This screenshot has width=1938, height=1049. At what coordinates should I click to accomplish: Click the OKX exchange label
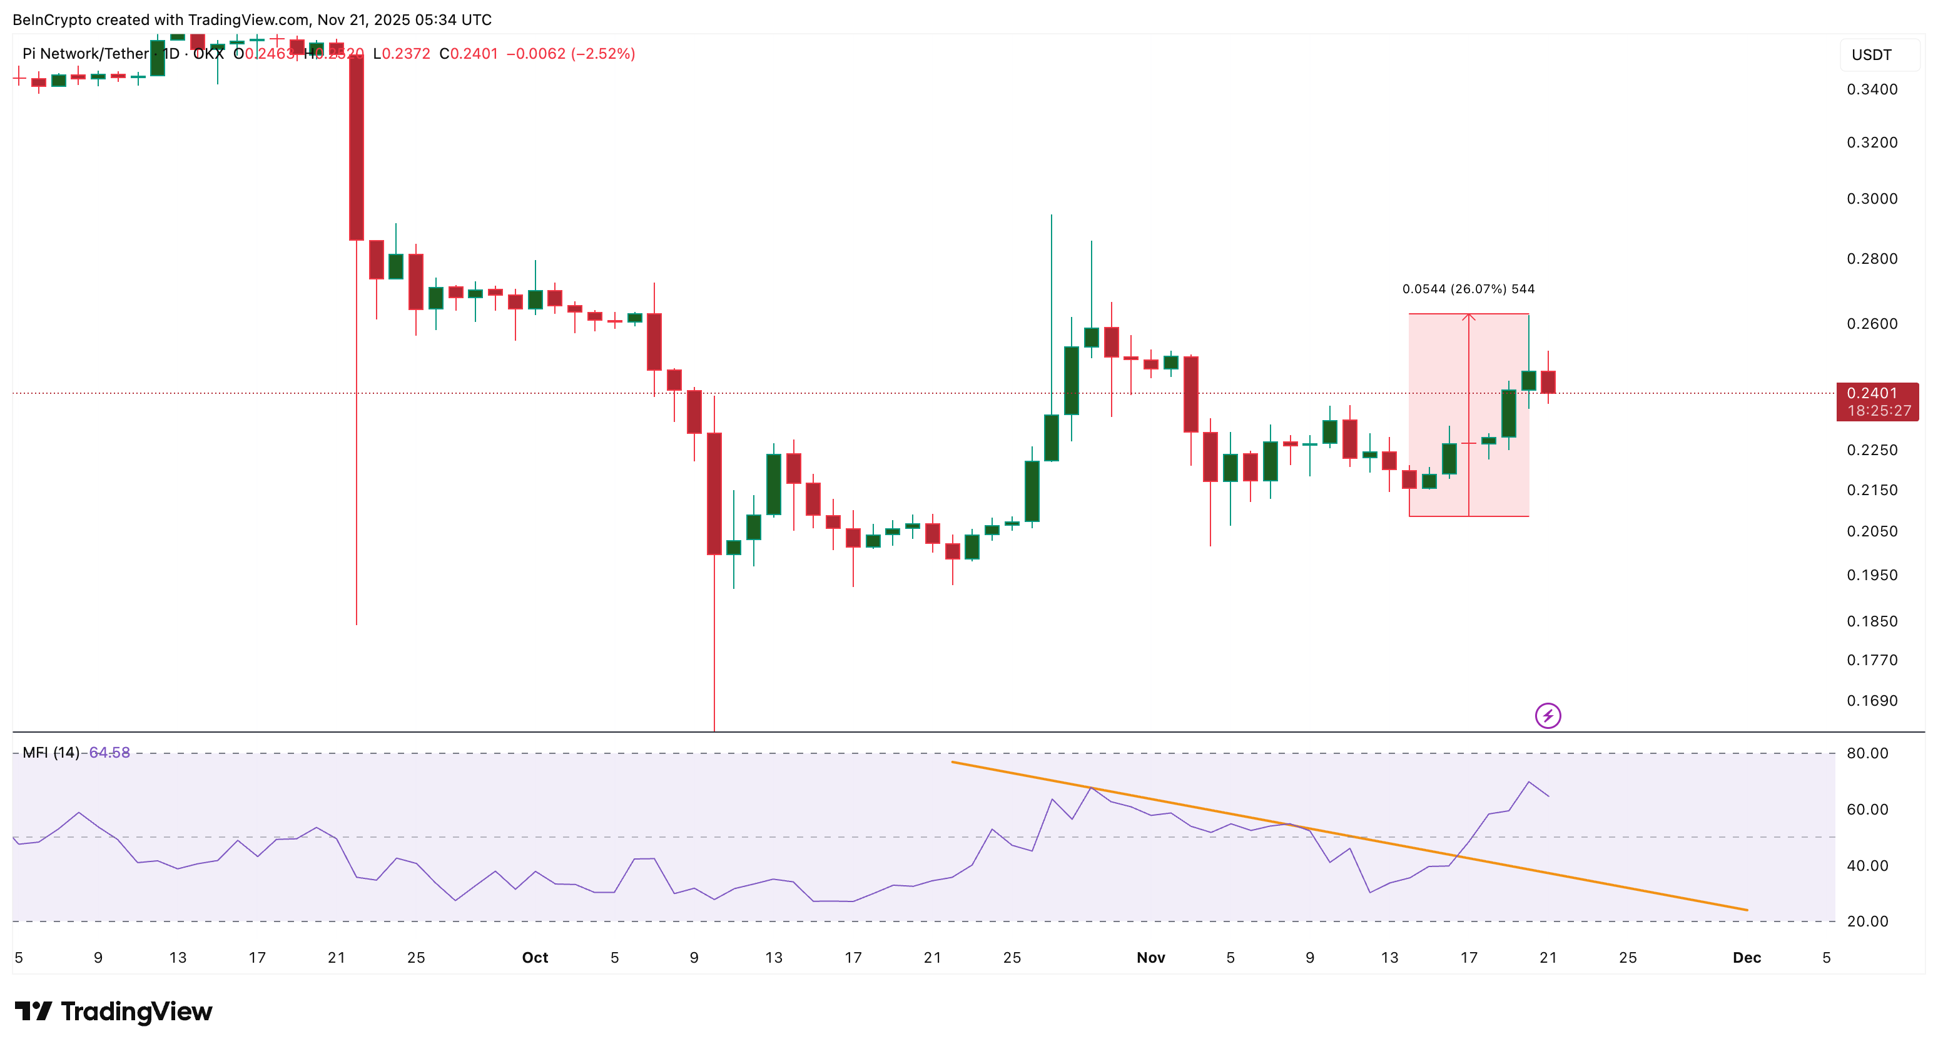210,53
